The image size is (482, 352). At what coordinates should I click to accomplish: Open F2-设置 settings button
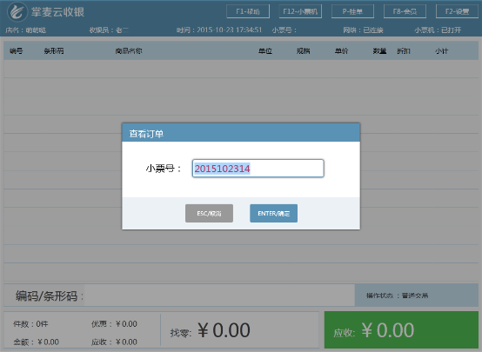tap(457, 11)
